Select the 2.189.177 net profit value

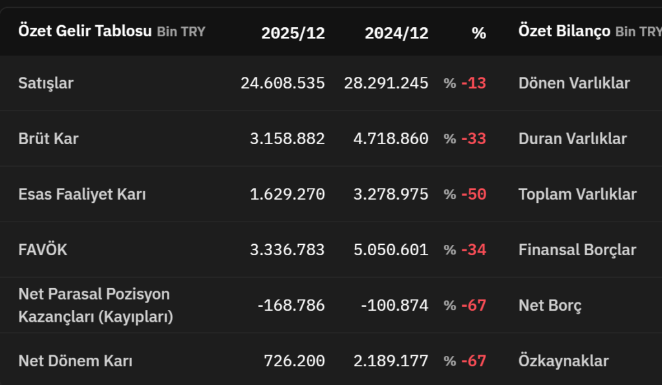(x=390, y=361)
